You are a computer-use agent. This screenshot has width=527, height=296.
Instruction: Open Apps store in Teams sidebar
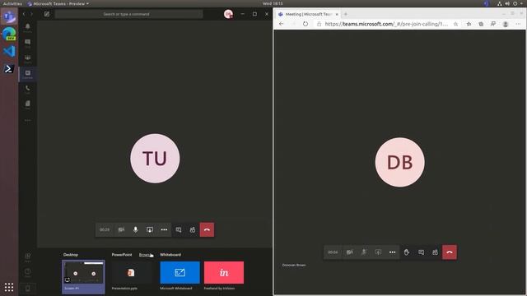[x=27, y=257]
